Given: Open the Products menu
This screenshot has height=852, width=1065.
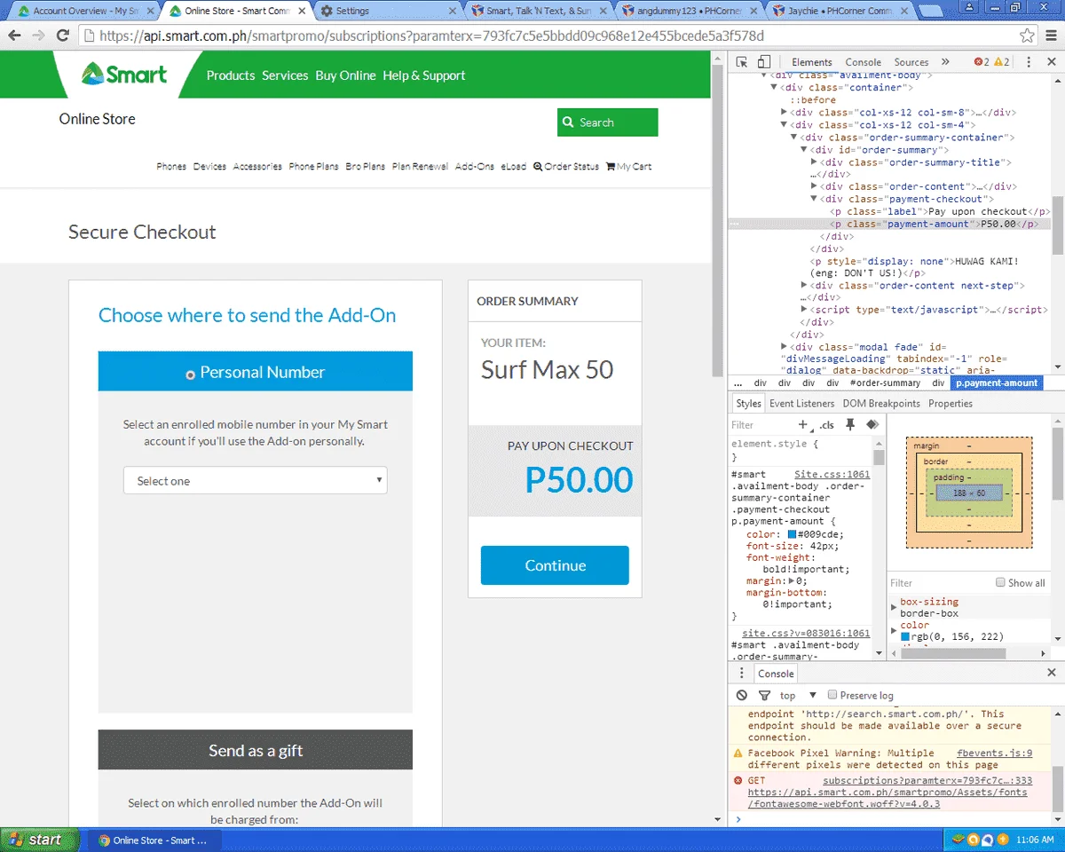Looking at the screenshot, I should (231, 75).
